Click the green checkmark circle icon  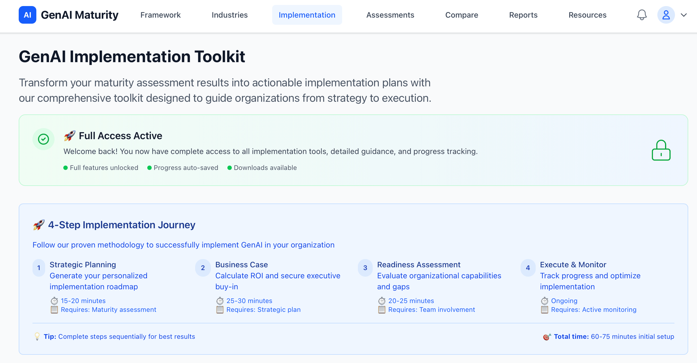44,139
